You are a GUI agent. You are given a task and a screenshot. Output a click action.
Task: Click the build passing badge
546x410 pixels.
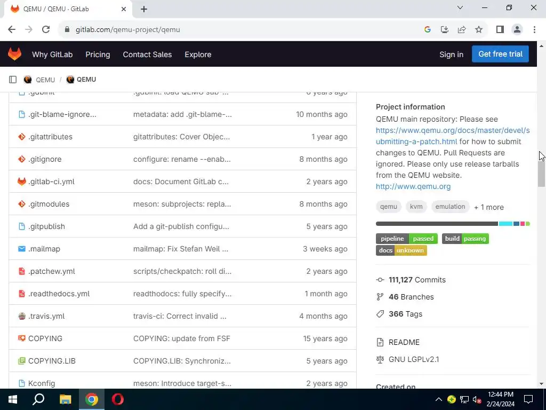click(465, 239)
